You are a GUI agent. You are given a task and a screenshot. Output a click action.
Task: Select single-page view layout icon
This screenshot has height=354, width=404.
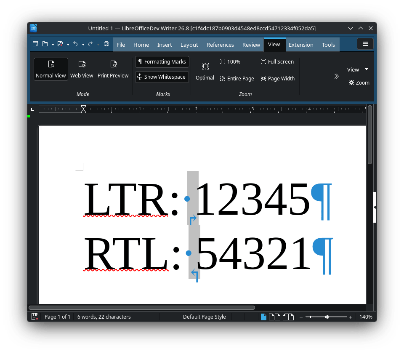pyautogui.click(x=263, y=317)
